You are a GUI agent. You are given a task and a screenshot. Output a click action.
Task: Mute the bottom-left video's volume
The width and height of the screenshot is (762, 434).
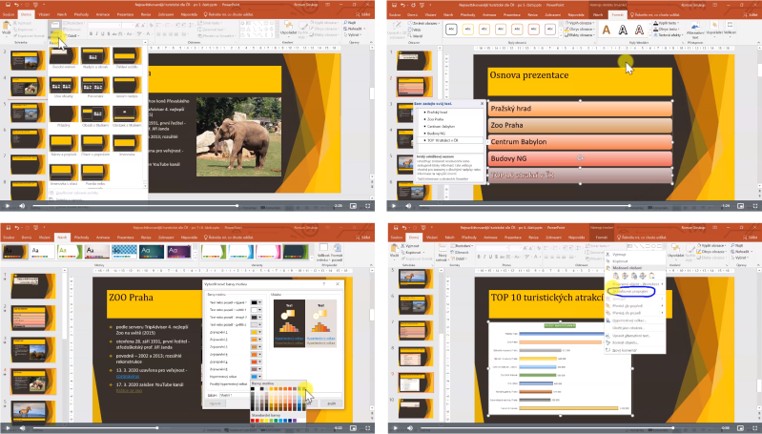click(22, 428)
